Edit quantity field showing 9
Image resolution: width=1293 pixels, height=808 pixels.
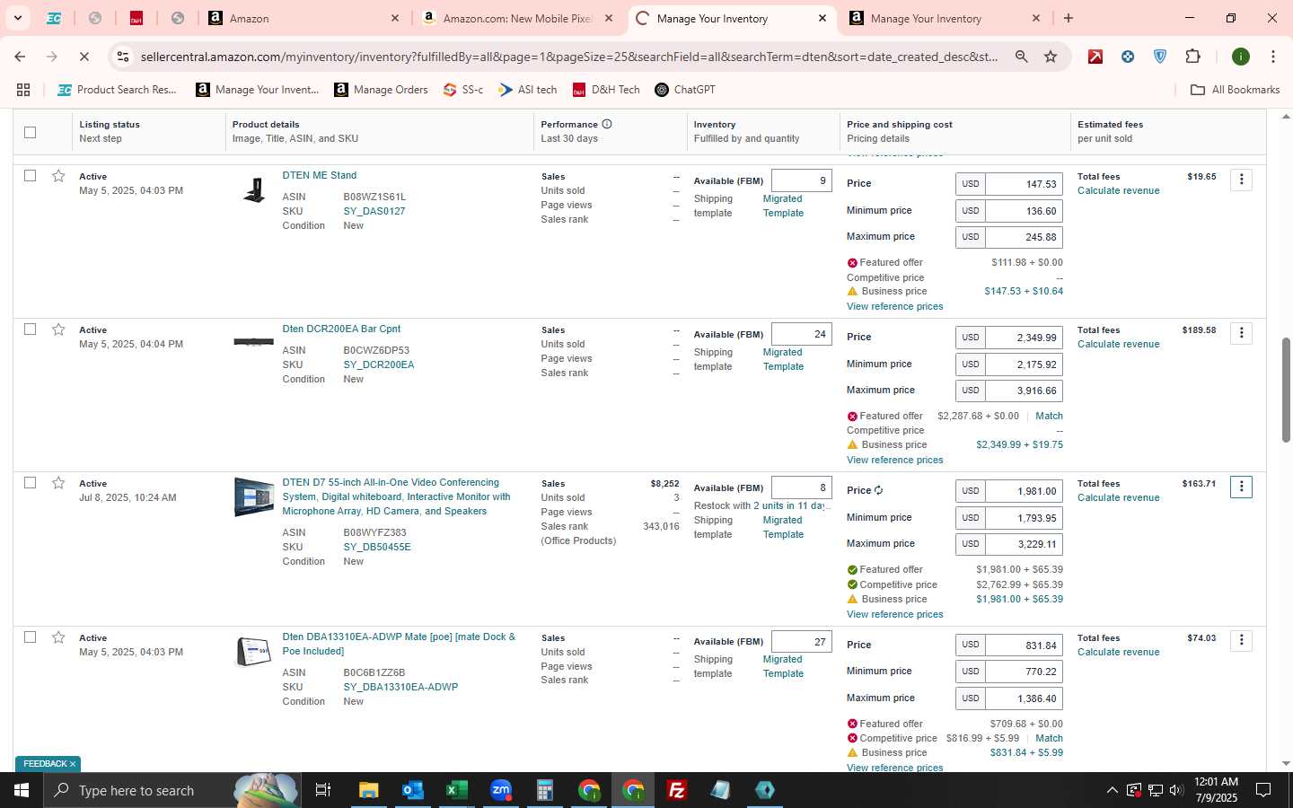point(801,180)
